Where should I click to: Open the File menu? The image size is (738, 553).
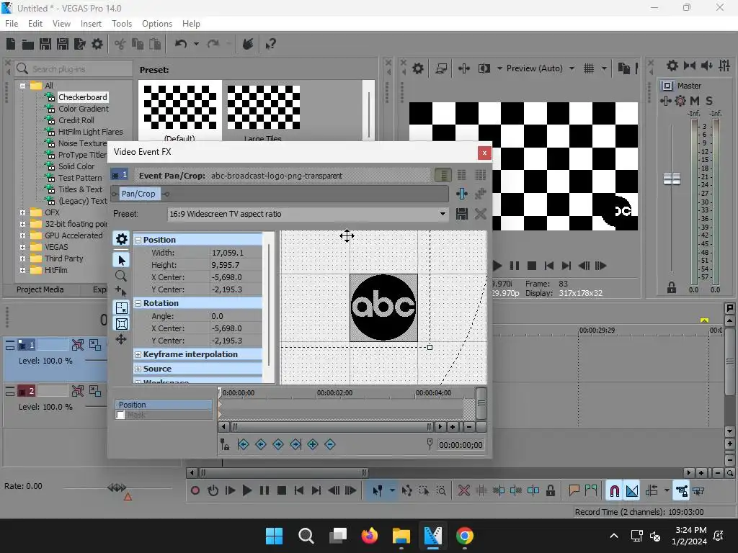[12, 24]
